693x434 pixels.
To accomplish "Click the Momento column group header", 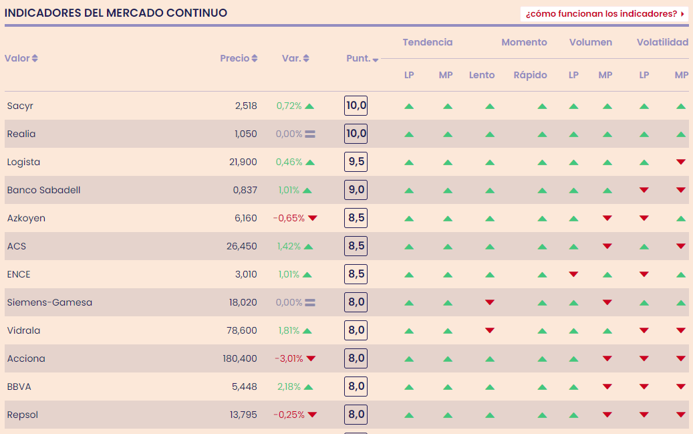I will (524, 43).
